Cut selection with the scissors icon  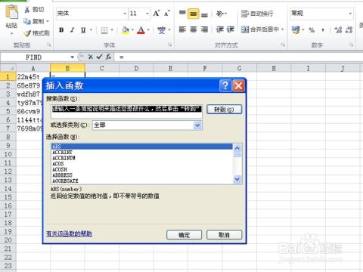point(27,10)
